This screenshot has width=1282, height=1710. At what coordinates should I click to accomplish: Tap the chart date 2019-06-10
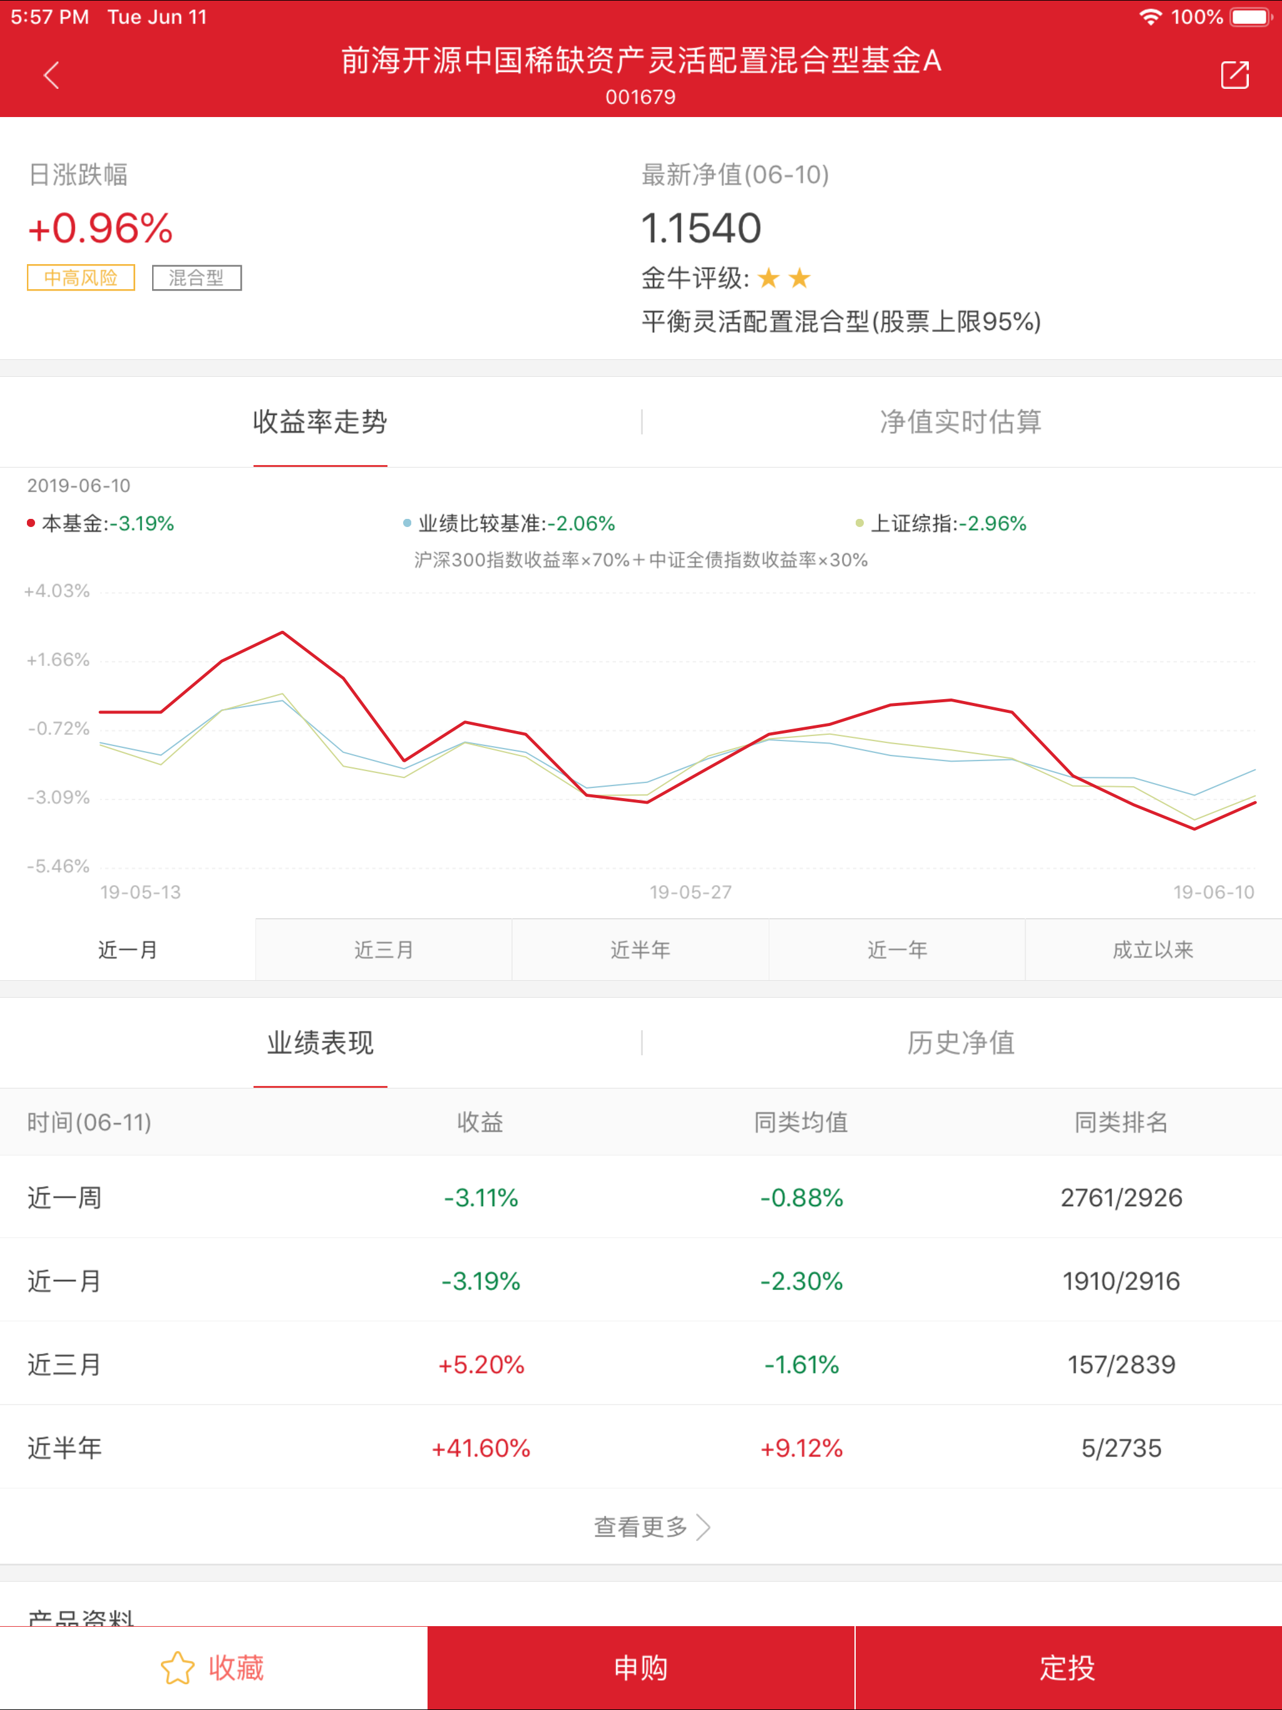point(79,486)
